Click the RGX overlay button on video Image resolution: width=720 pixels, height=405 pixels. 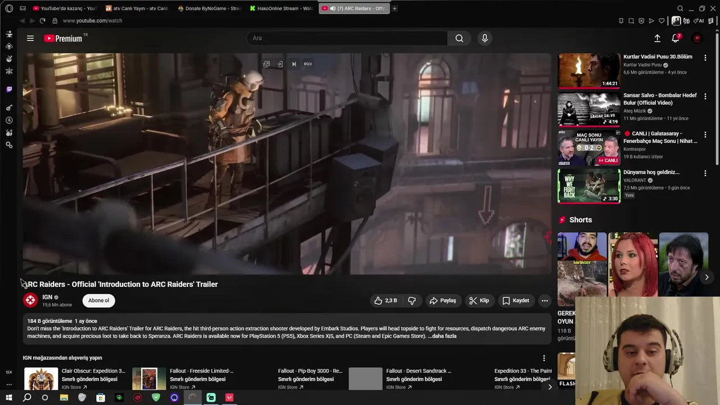point(308,64)
